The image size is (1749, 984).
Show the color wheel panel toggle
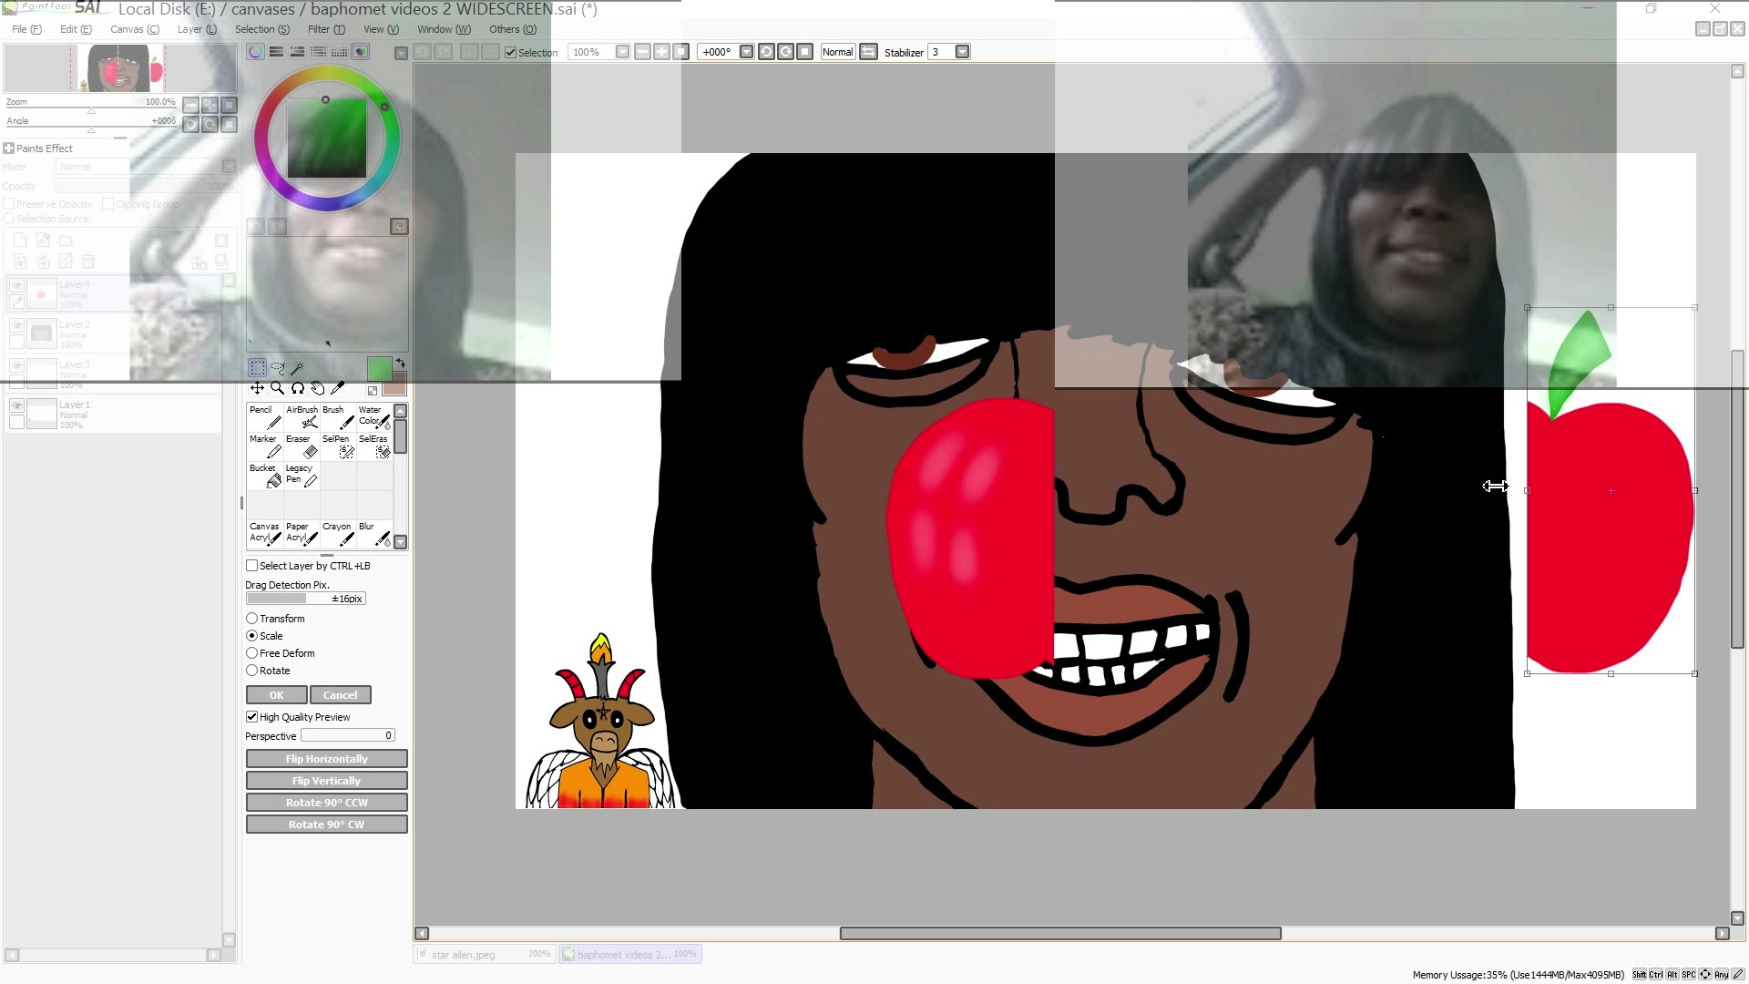(x=256, y=52)
